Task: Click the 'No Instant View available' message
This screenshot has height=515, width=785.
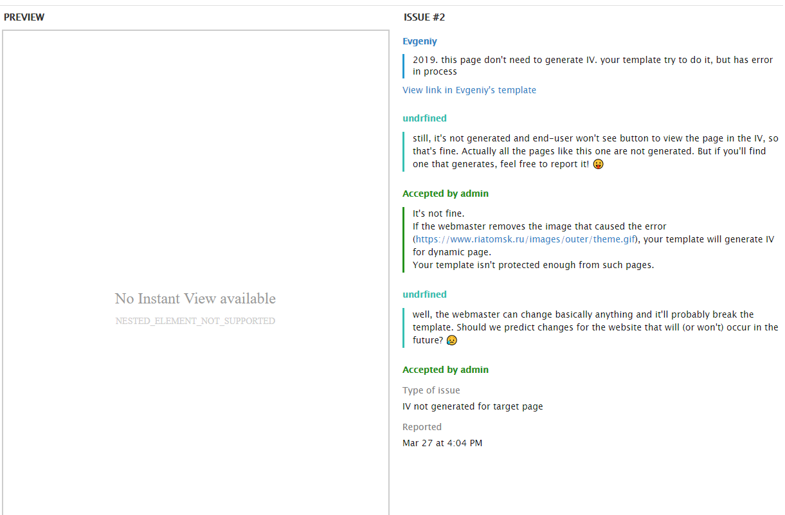Action: 195,298
